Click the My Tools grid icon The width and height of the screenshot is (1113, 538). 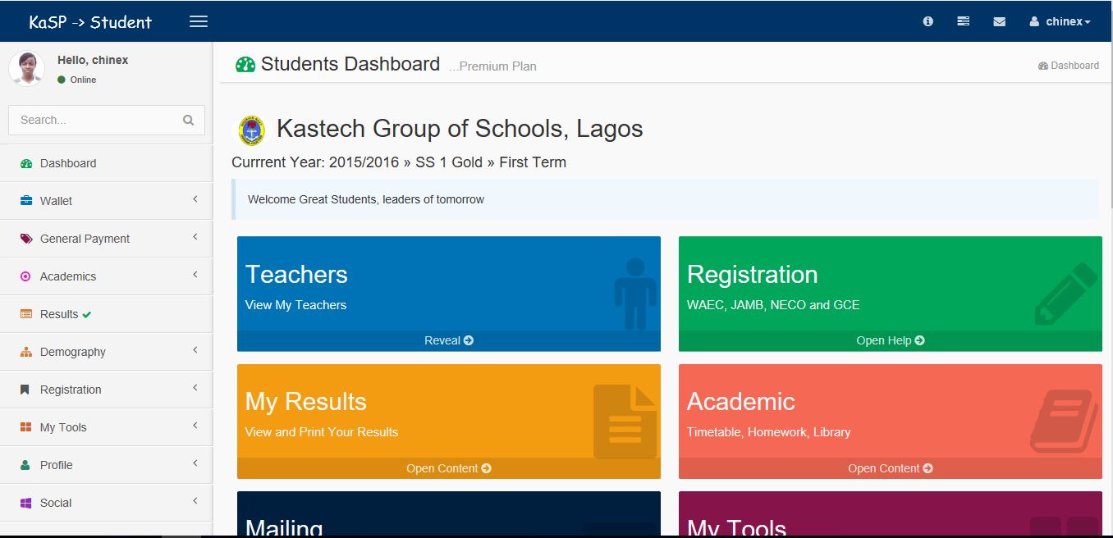click(25, 426)
